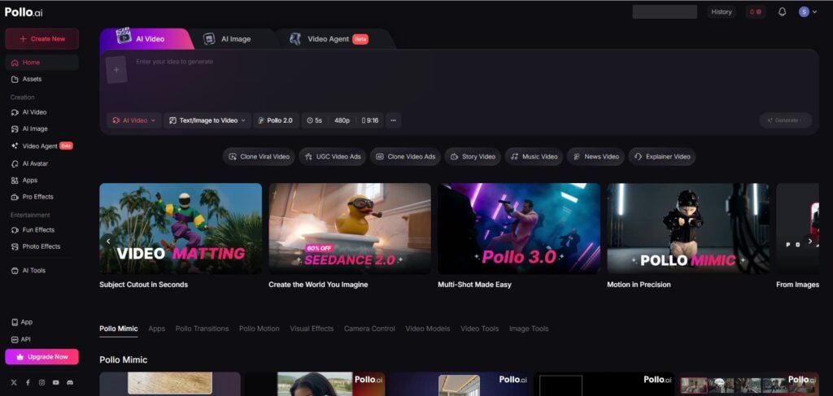Open the user avatar account menu
Screen dimensions: 833x396
(x=808, y=11)
